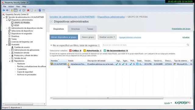
Task: Toggle the Sin inconvenientes status checkbox
Action: tap(105, 50)
